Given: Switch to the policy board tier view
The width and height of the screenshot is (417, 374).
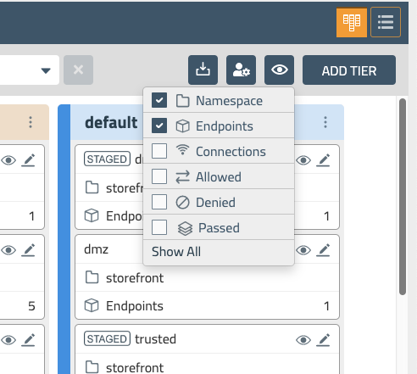Looking at the screenshot, I should click(x=352, y=22).
